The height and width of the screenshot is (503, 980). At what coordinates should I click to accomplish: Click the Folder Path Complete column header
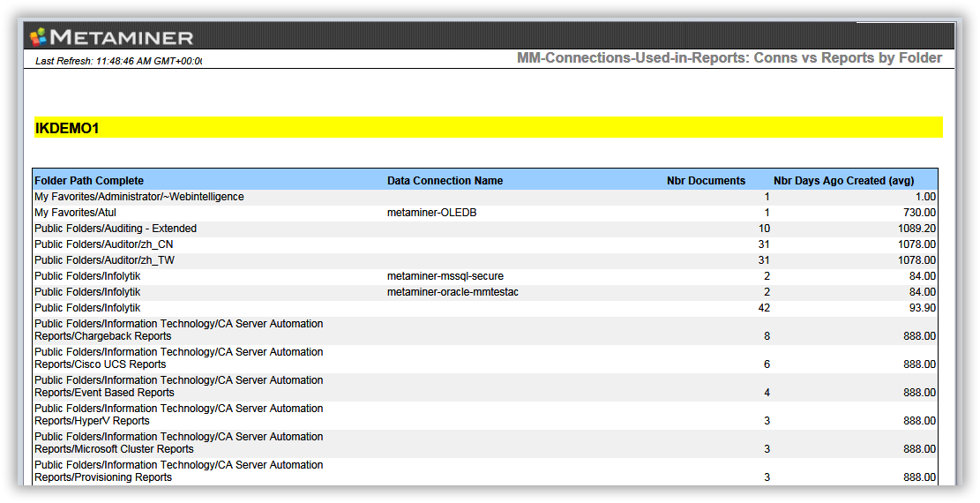(89, 181)
